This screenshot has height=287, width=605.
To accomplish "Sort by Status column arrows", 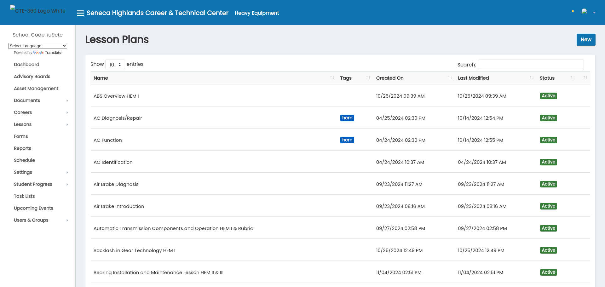I will tap(573, 77).
